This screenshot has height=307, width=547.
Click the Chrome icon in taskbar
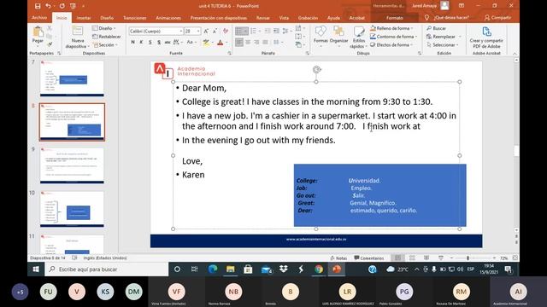click(319, 269)
